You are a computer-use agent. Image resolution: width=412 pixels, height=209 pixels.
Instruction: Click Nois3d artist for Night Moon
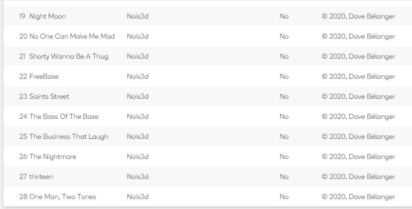(138, 16)
